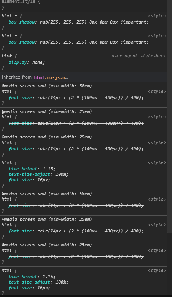Click the first min-width: 50em media query
The image size is (172, 297).
click(47, 86)
